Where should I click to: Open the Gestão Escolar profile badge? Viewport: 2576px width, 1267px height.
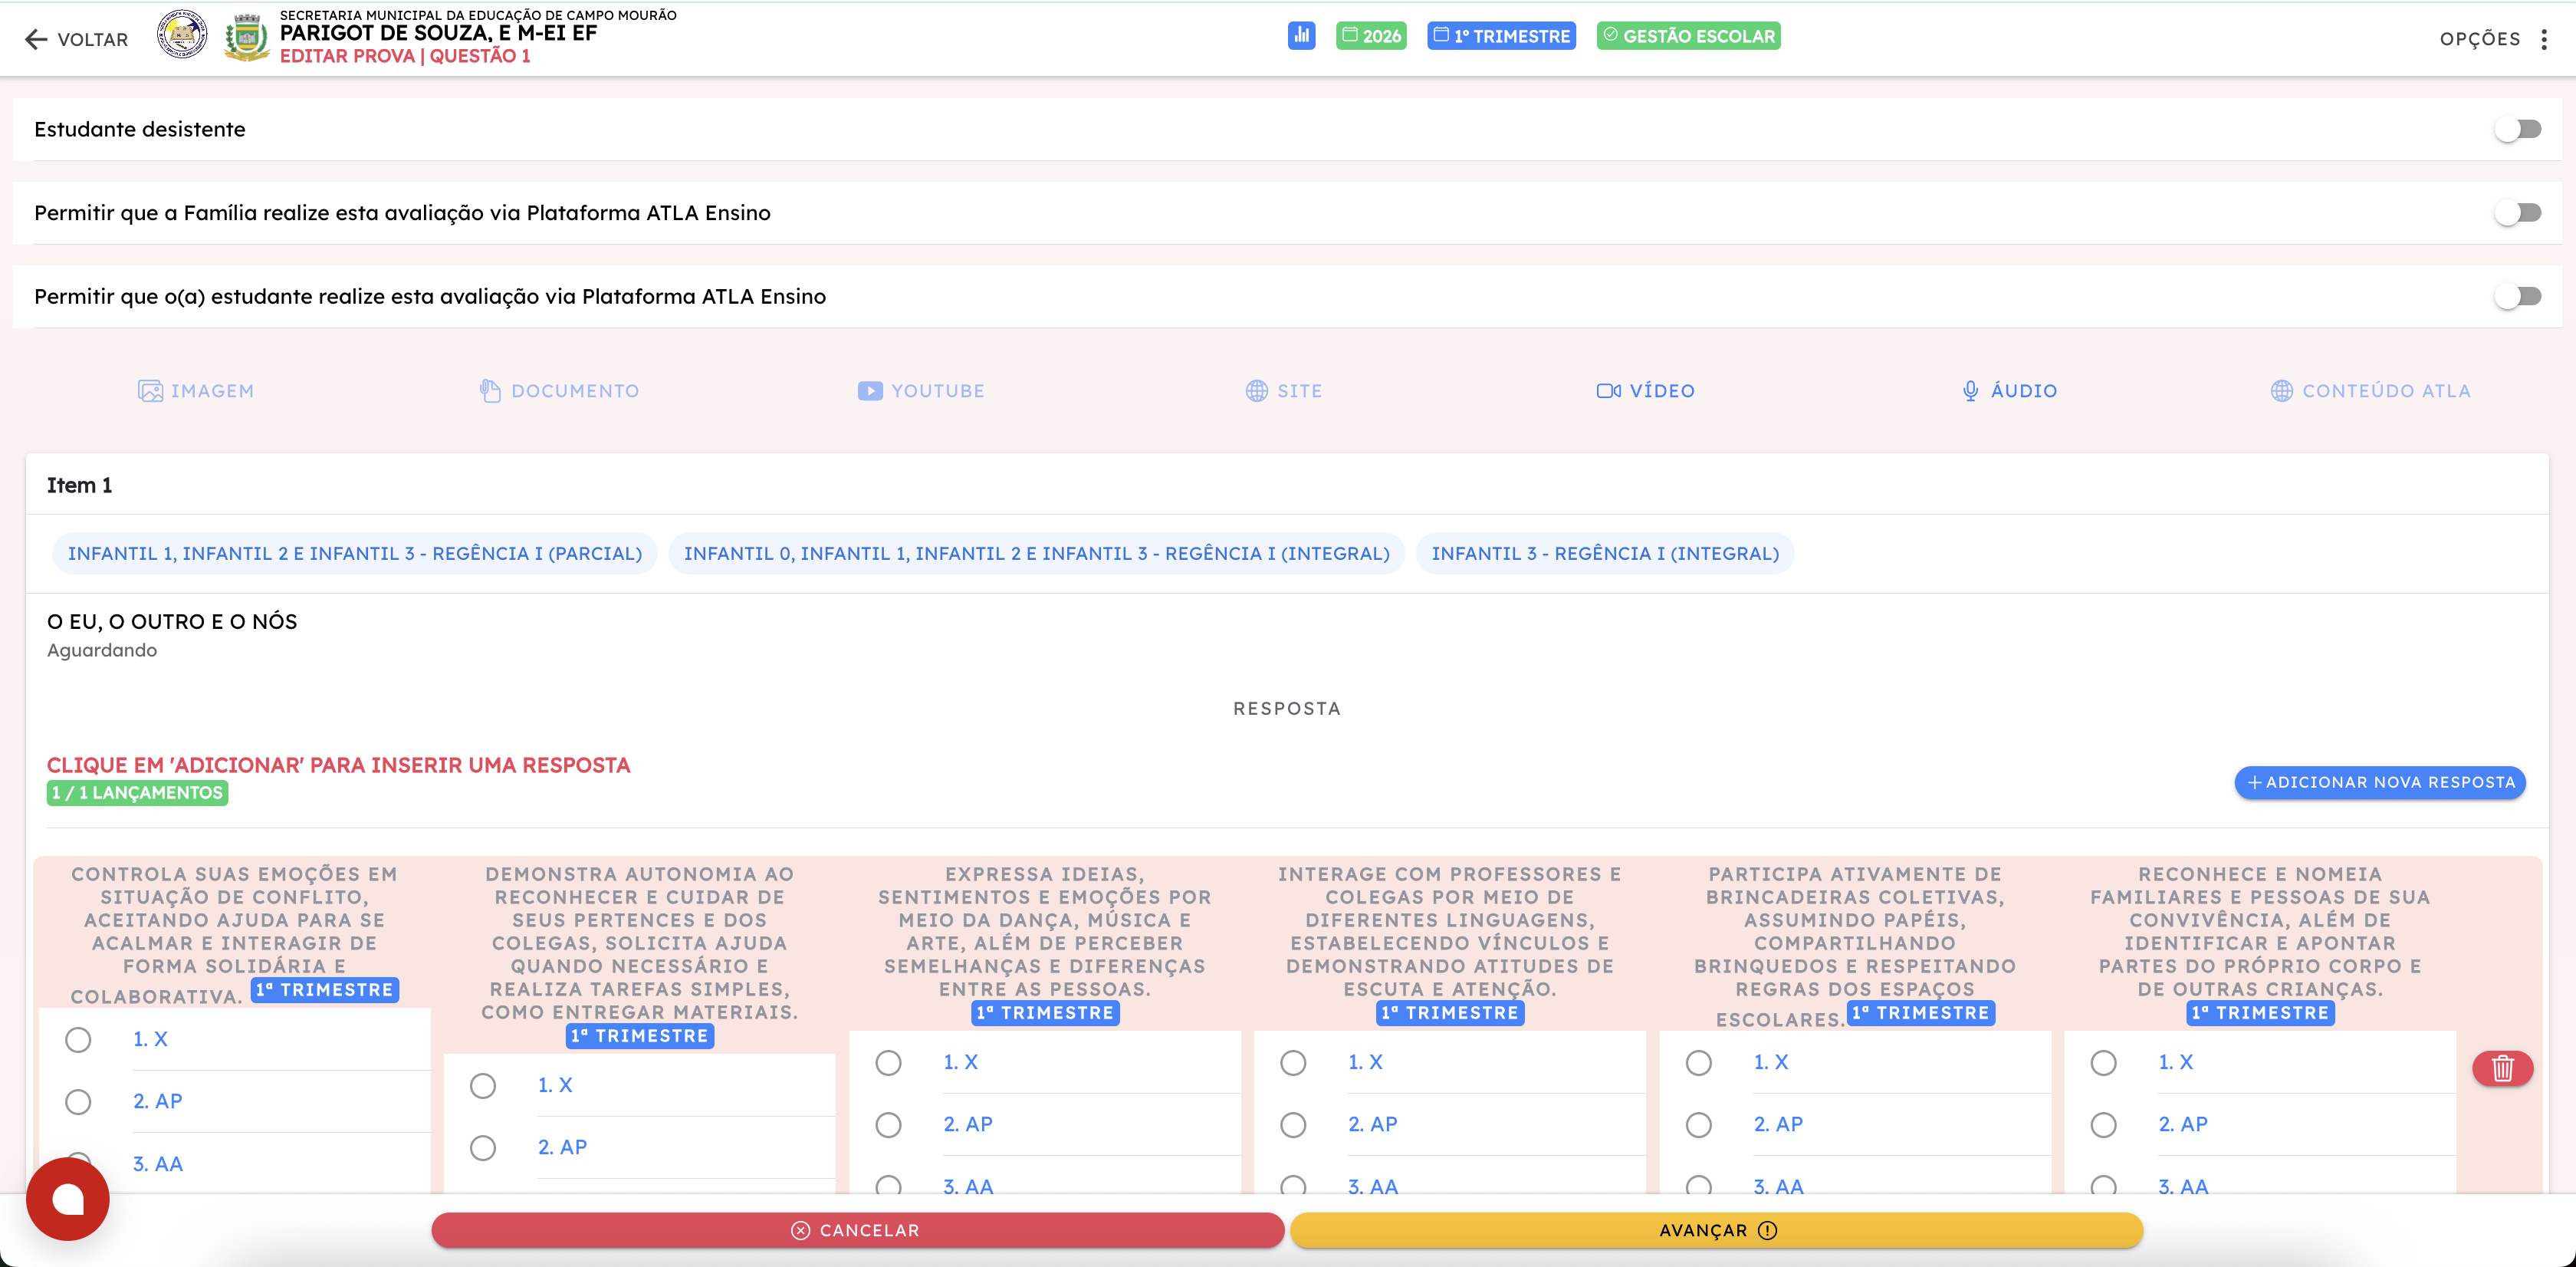click(1688, 36)
